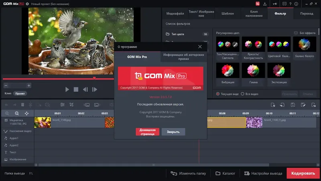Click the timeline horizontal scrollbar
Image resolution: width=321 pixels, height=181 pixels.
pos(154,165)
